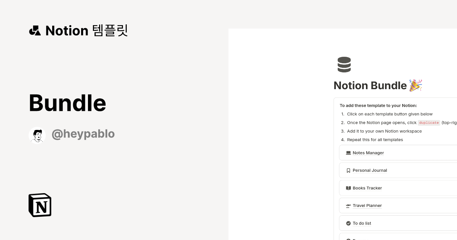Viewport: 457px width, 240px height.
Task: Click the Notion Bundle page heading
Action: pyautogui.click(x=370, y=85)
